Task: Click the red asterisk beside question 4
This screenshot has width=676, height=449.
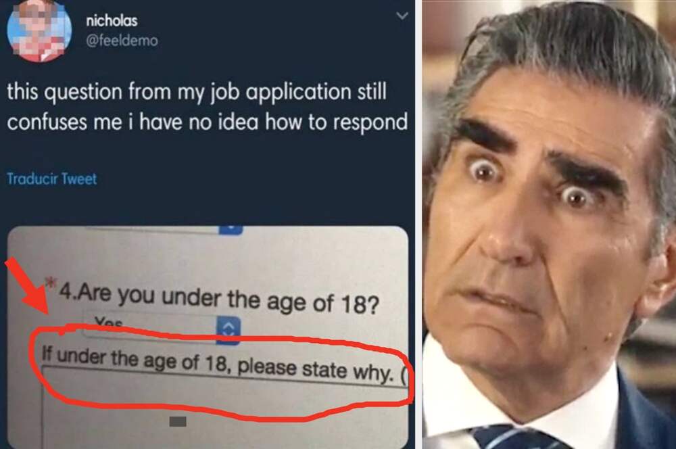Action: tap(51, 284)
